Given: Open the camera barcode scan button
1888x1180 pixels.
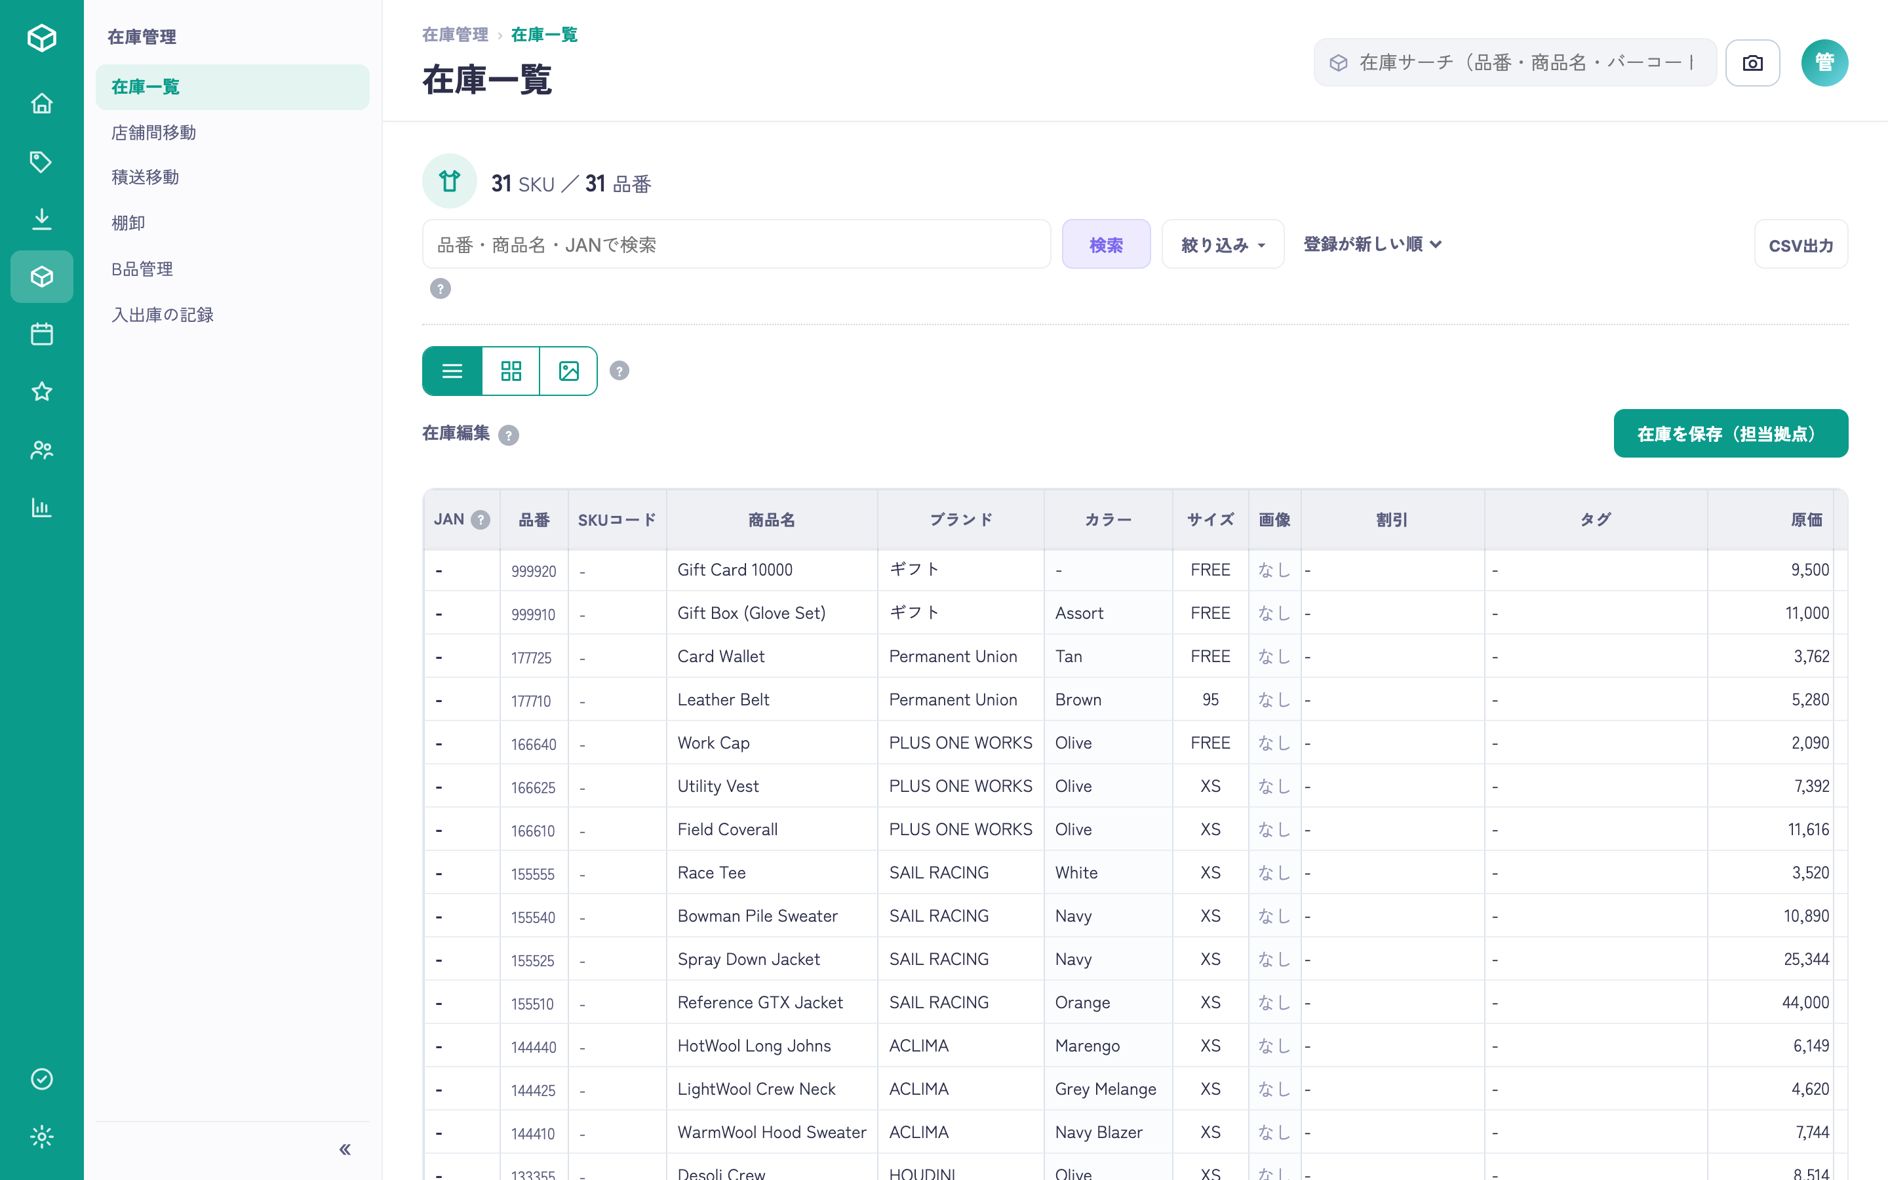Looking at the screenshot, I should pyautogui.click(x=1752, y=63).
